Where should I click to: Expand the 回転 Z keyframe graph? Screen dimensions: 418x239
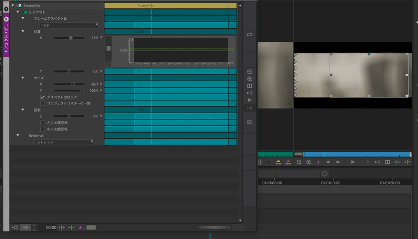coord(101,116)
